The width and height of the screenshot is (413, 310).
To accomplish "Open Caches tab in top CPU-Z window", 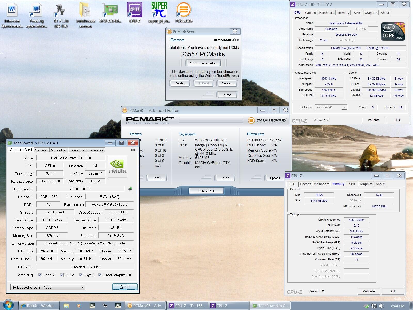I will 310,13.
